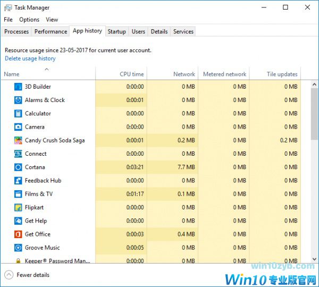Switch to the Startup tab
319x287 pixels.
tap(117, 31)
